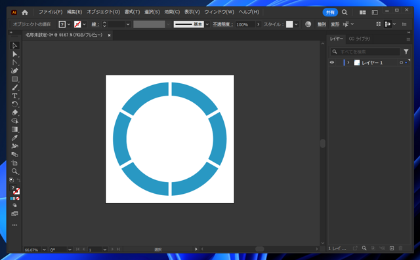Select the Shape Builder tool
This screenshot has width=420, height=260.
(14, 121)
